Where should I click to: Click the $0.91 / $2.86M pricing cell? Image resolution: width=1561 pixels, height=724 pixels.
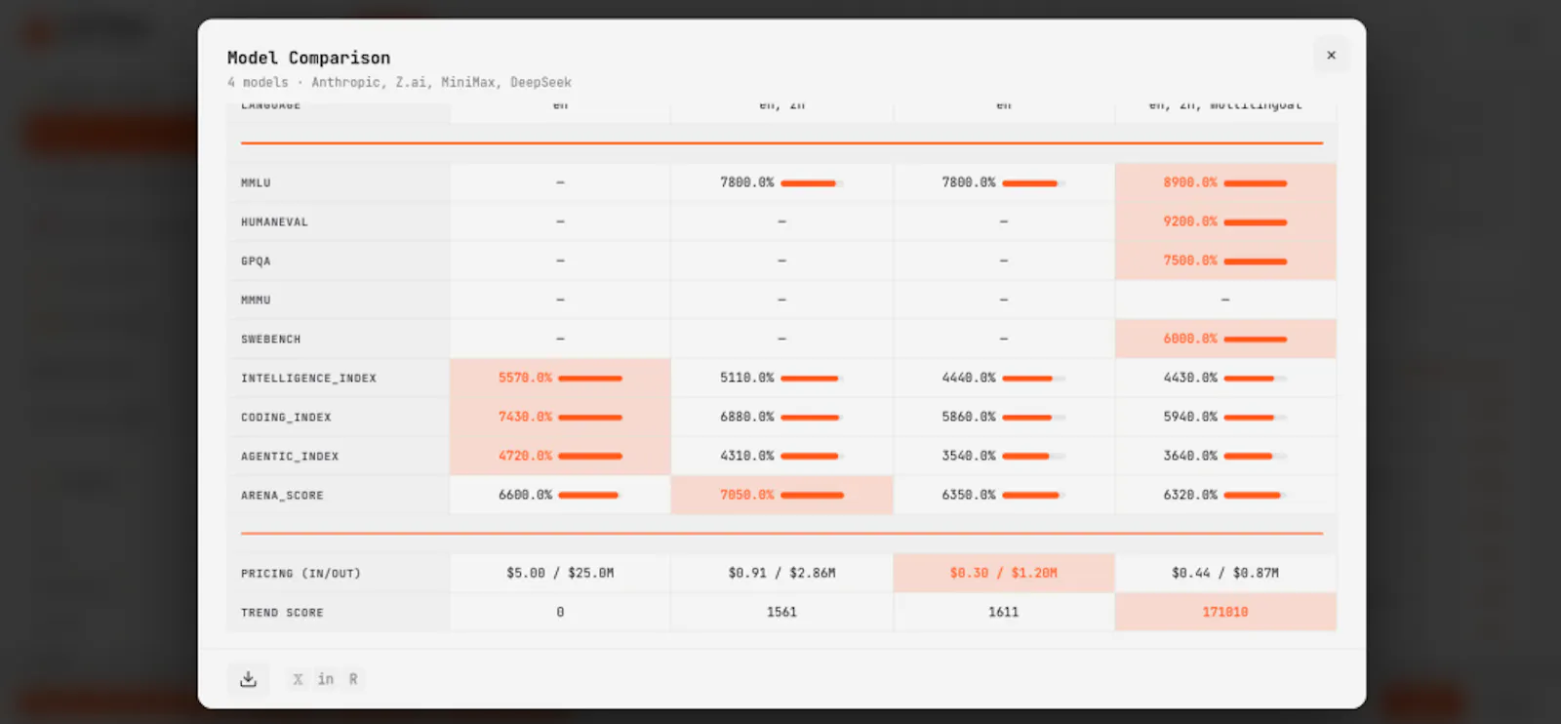tap(781, 573)
